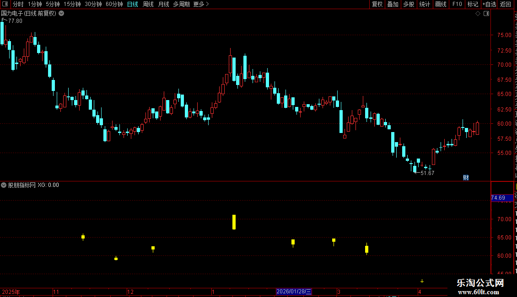Click the 4 month timeline label

(420, 292)
